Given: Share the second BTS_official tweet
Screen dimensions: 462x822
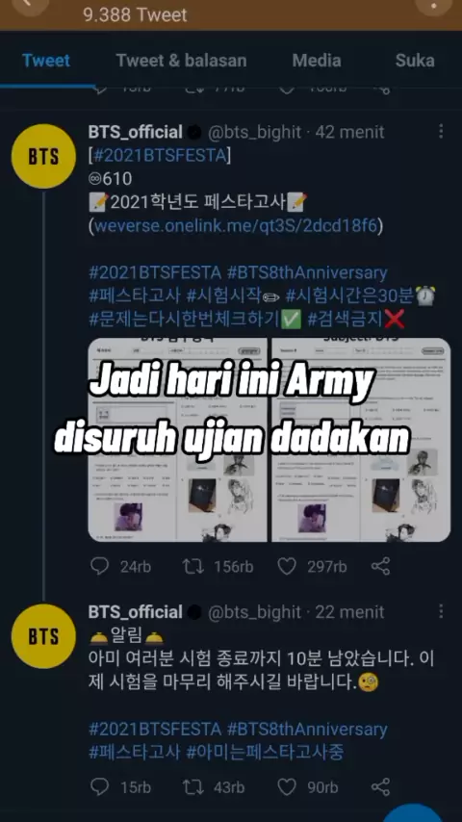Looking at the screenshot, I should point(381,787).
